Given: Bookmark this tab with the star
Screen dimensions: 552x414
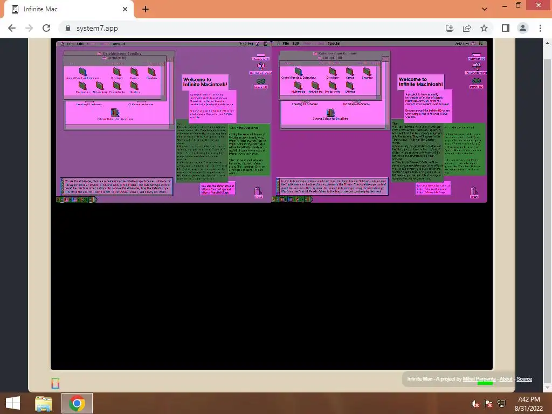Looking at the screenshot, I should point(484,28).
